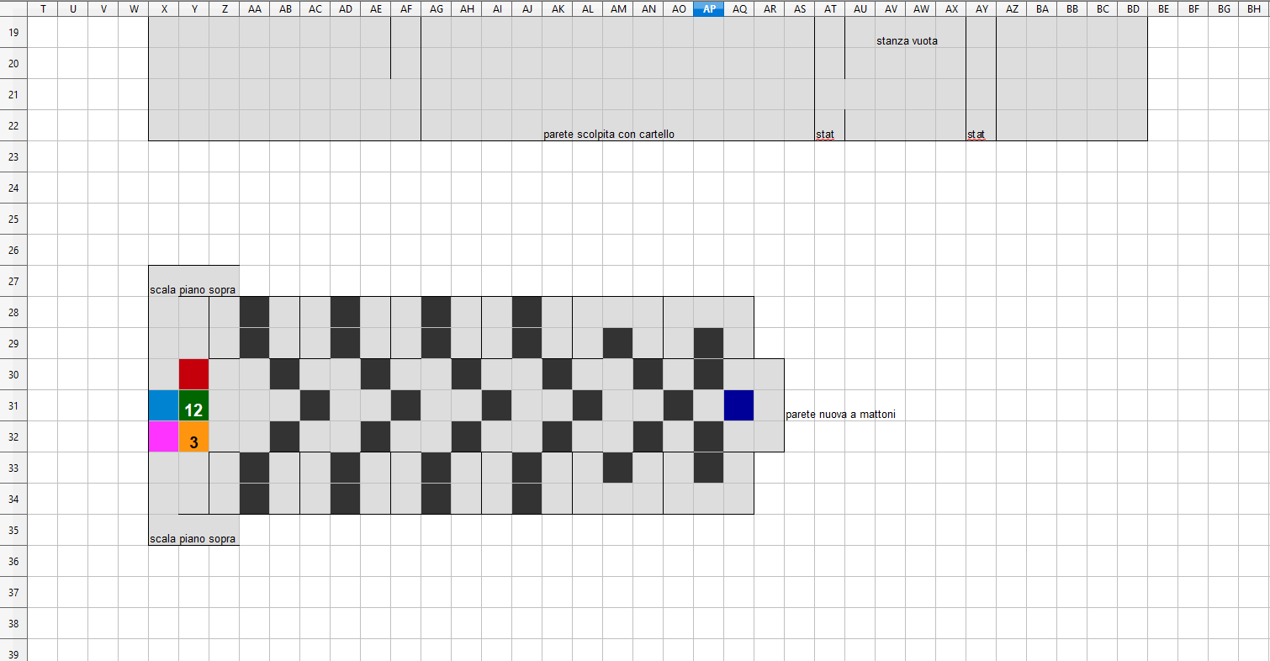This screenshot has width=1270, height=661.
Task: Click column Y header
Action: click(x=194, y=8)
